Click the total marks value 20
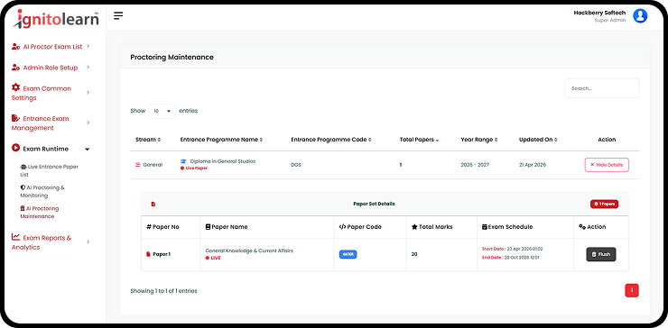The width and height of the screenshot is (668, 328). pyautogui.click(x=414, y=254)
